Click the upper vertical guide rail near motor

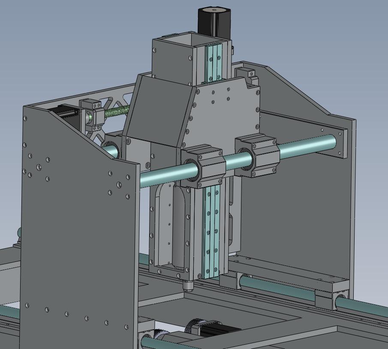point(213,63)
